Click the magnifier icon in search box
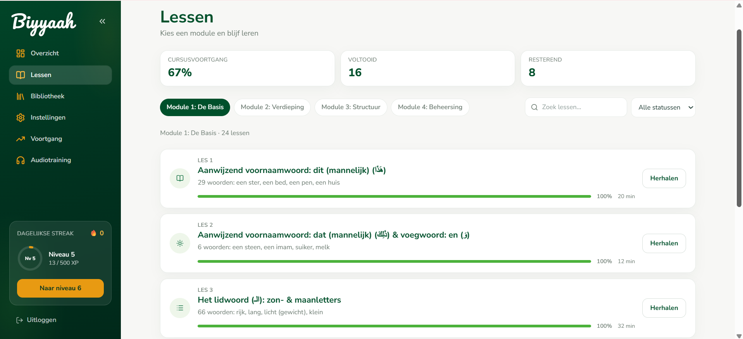This screenshot has width=743, height=339. pyautogui.click(x=534, y=107)
